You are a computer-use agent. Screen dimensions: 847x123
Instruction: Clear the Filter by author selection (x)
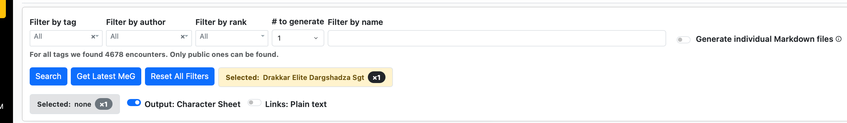coord(182,37)
